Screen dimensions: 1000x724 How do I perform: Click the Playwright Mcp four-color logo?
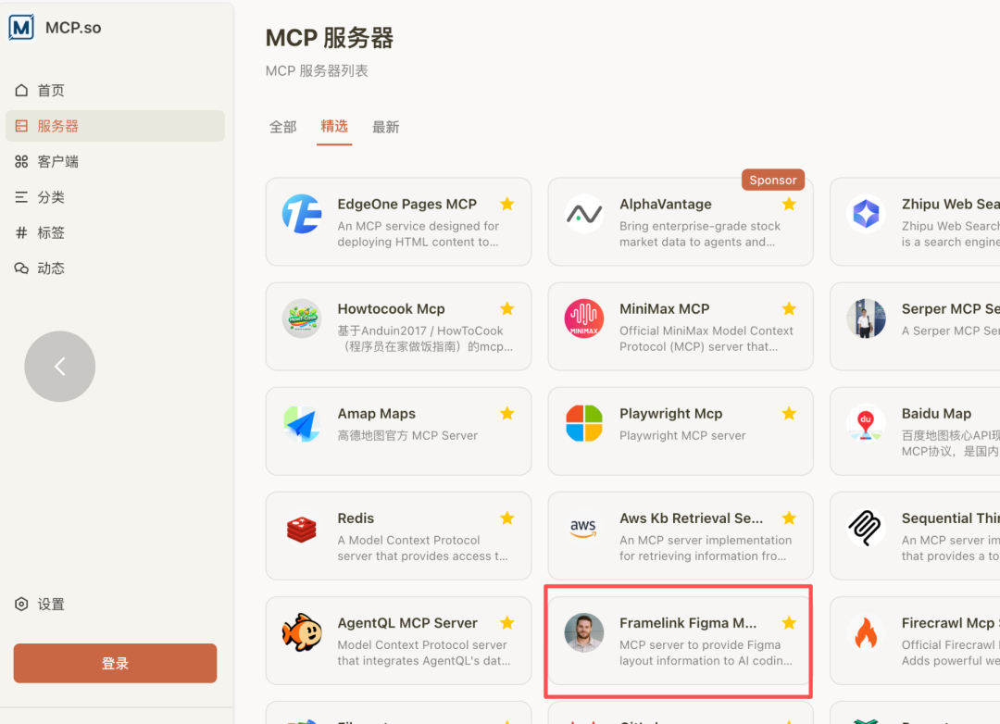[x=583, y=423]
